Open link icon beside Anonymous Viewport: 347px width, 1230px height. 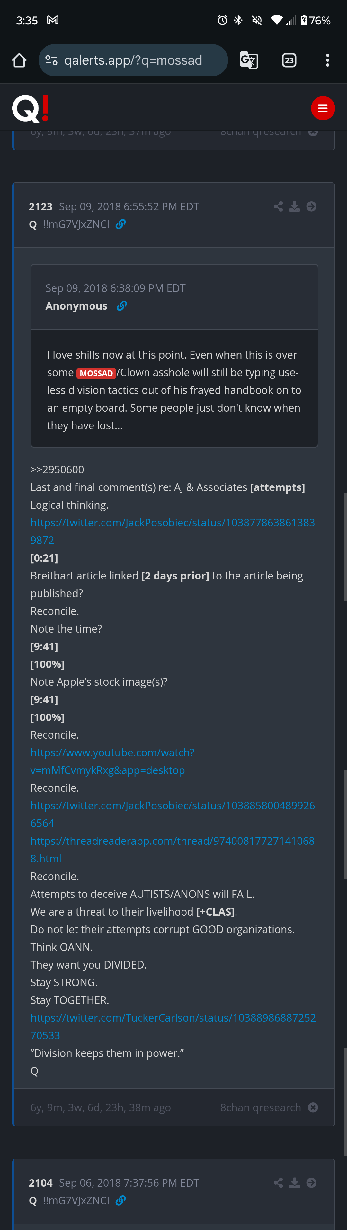122,305
